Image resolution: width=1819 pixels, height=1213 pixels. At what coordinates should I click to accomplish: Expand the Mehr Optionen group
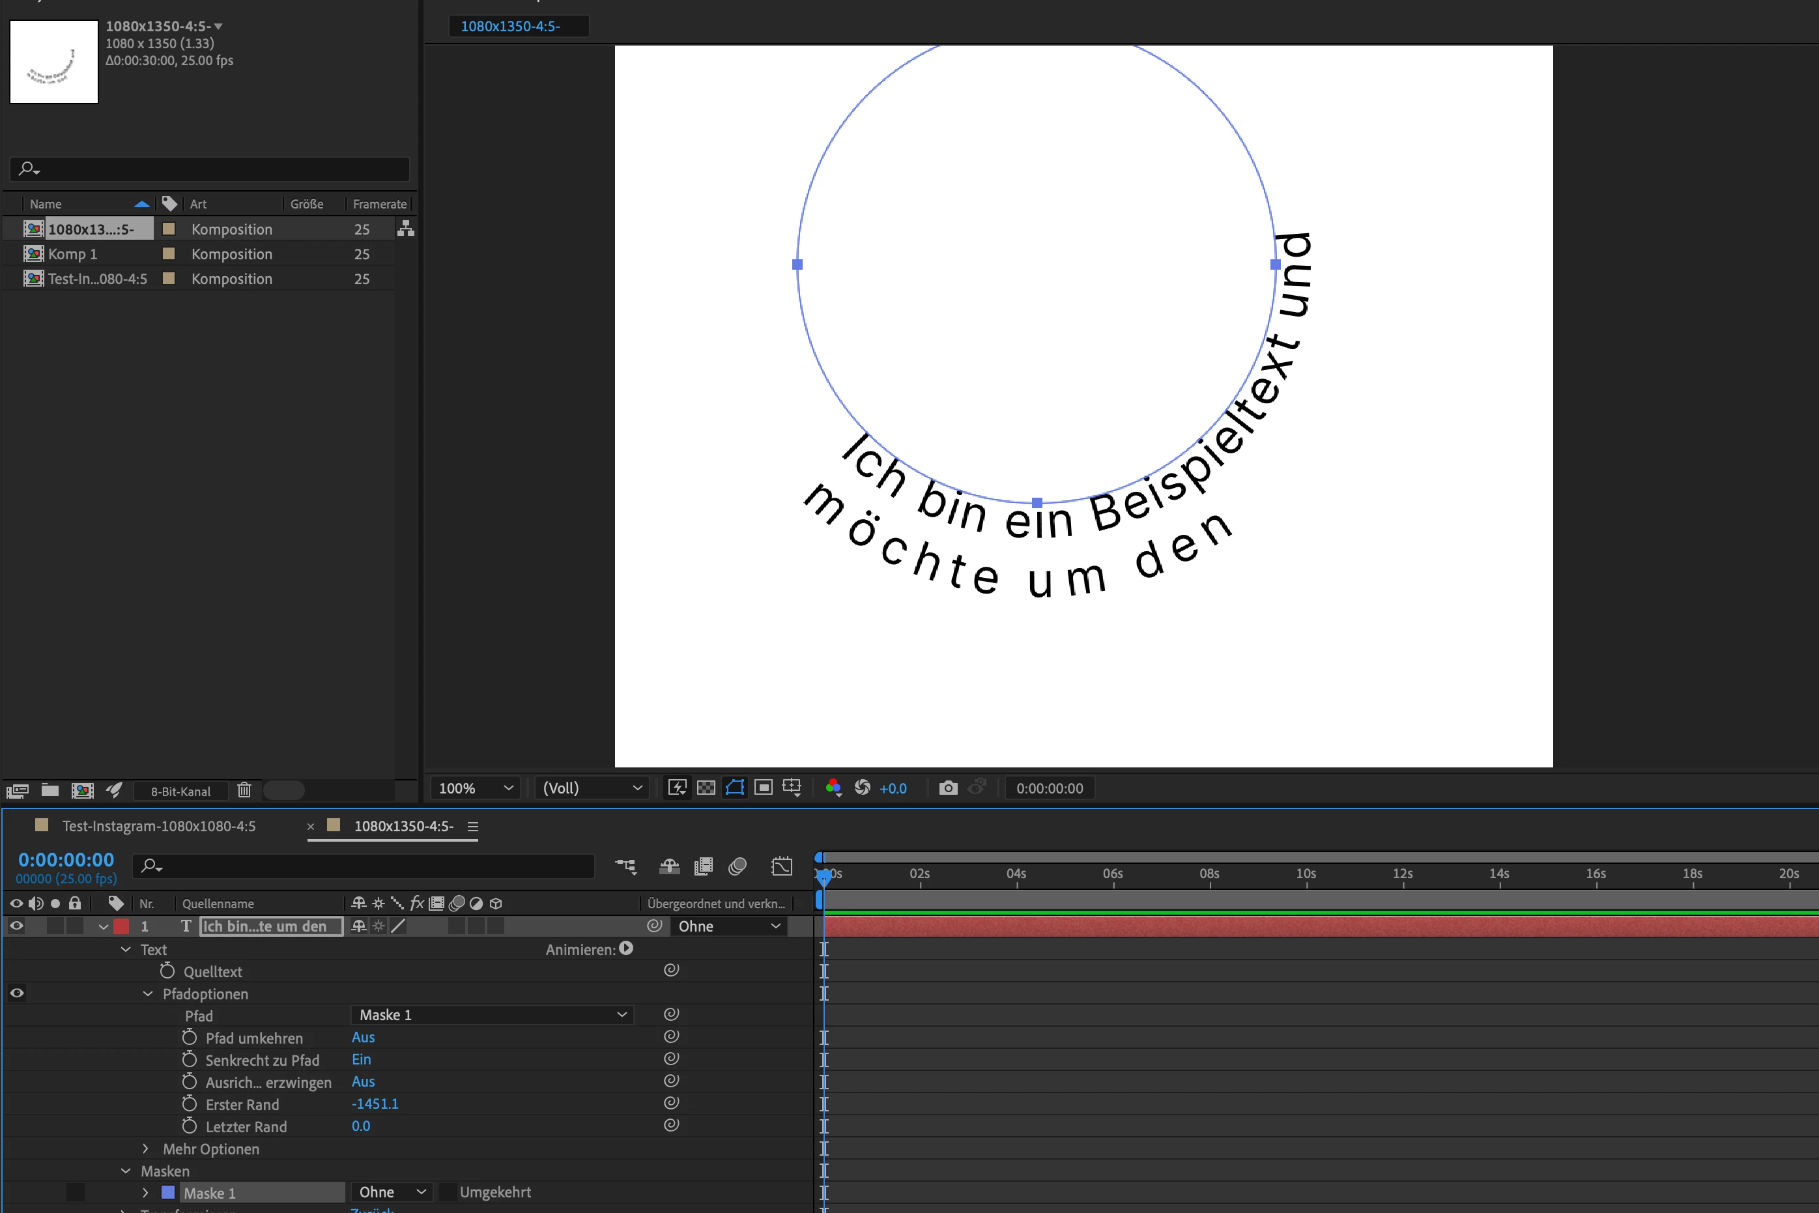[x=145, y=1149]
